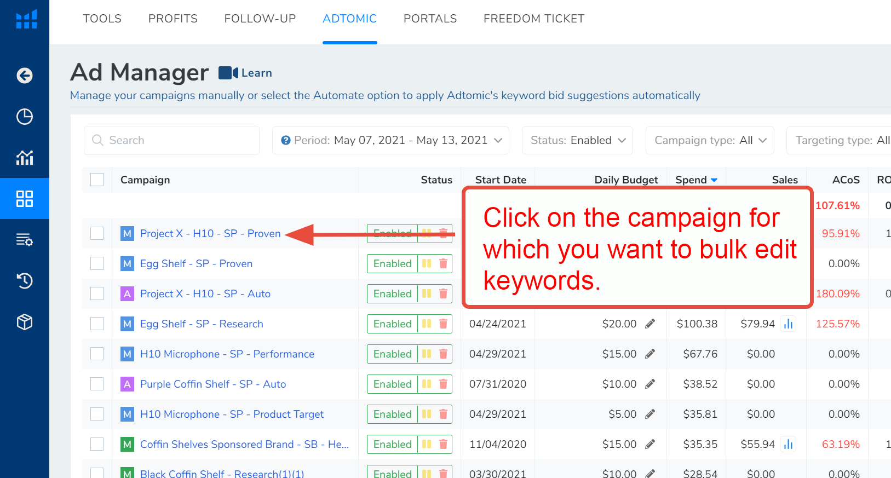
Task: Open the Campaign type filter dropdown
Action: (x=709, y=141)
